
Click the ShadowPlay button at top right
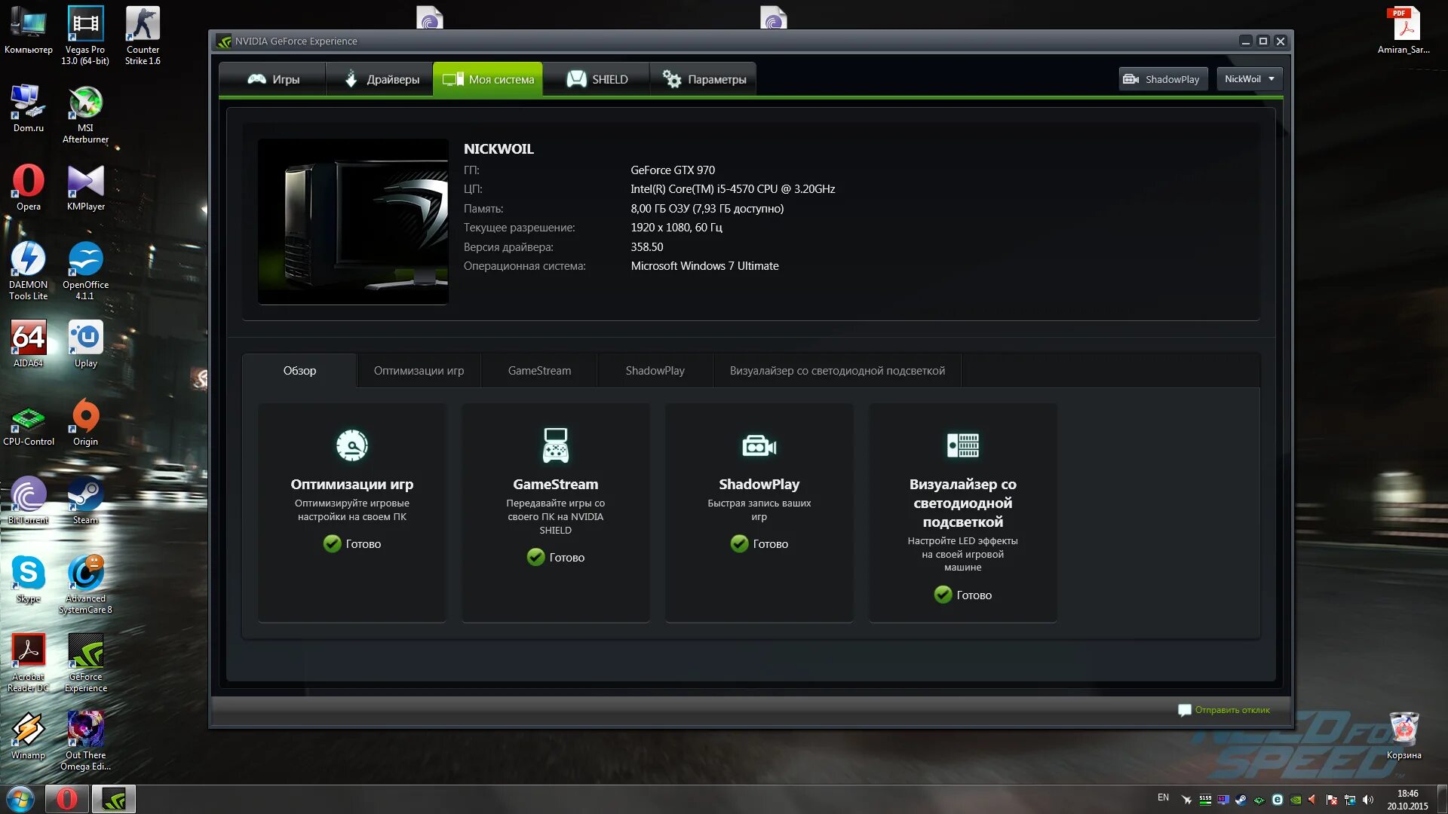click(x=1163, y=79)
